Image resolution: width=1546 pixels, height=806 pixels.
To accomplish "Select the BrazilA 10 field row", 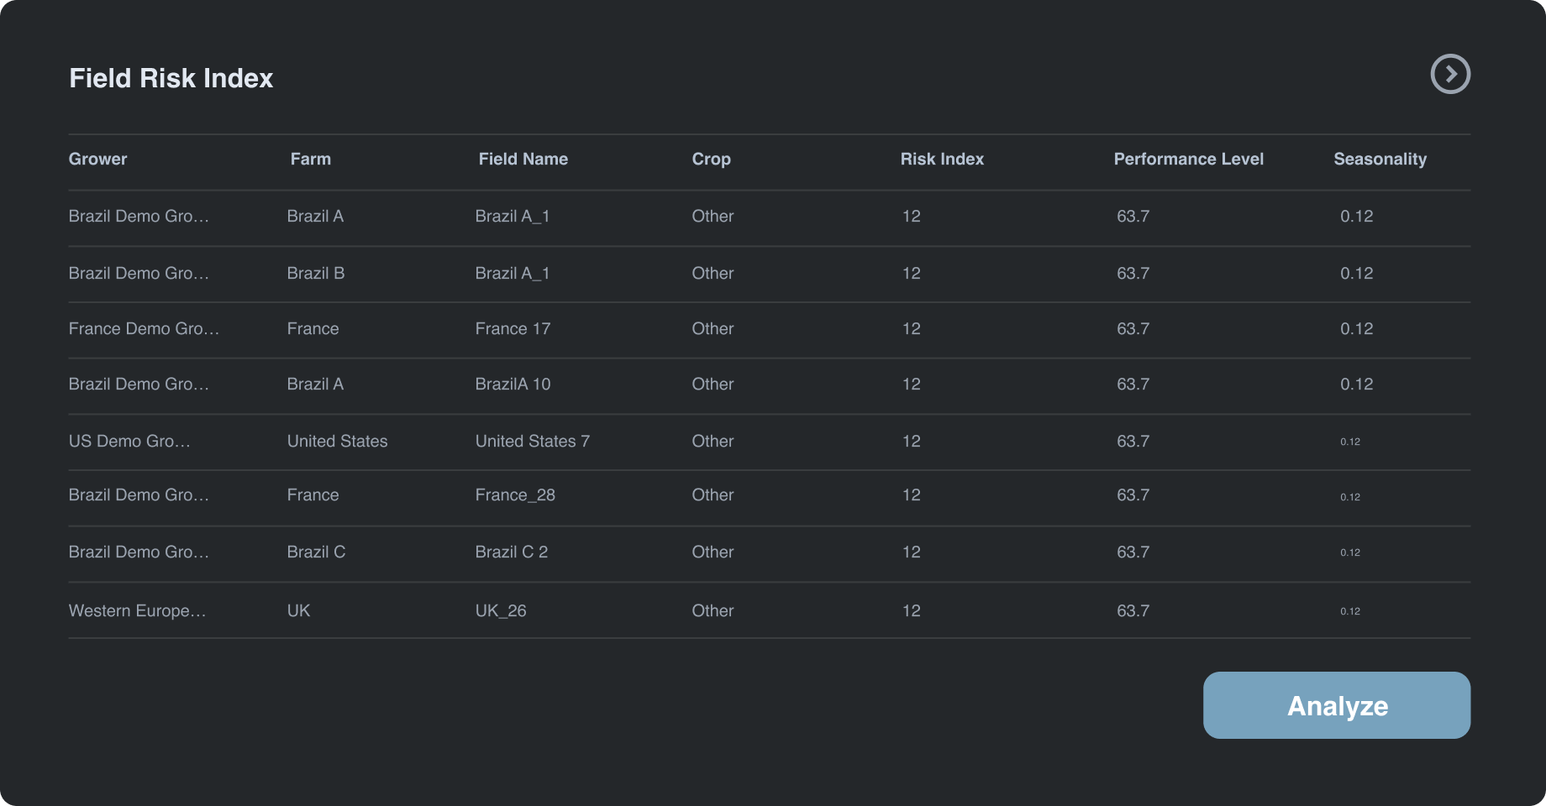I will (x=513, y=384).
